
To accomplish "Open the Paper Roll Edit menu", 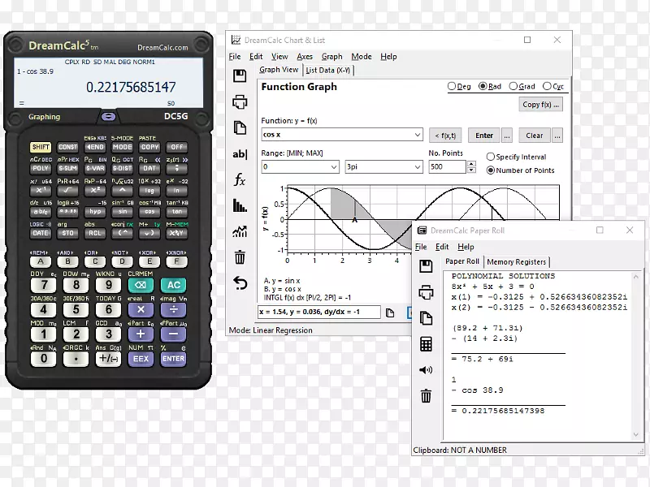I will (442, 247).
